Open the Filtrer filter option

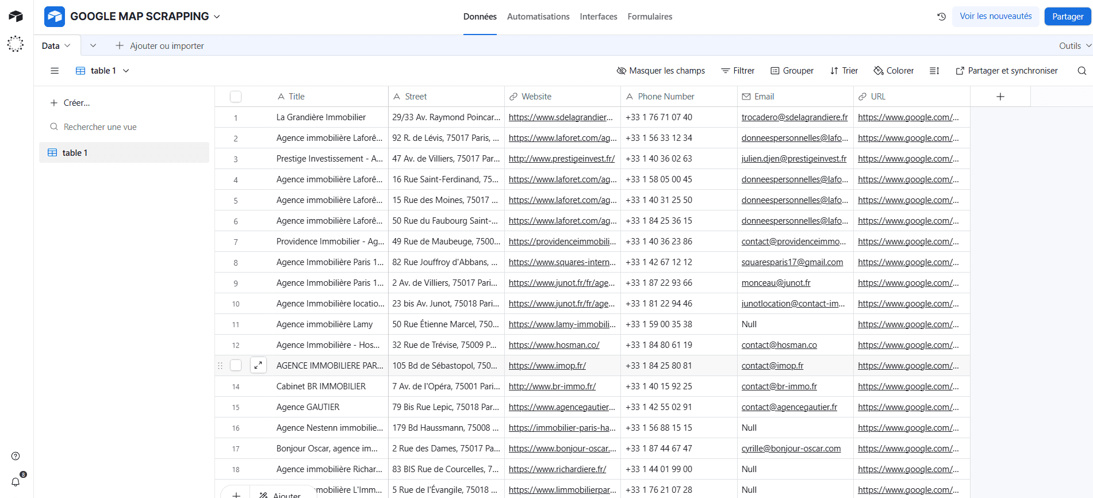click(738, 71)
